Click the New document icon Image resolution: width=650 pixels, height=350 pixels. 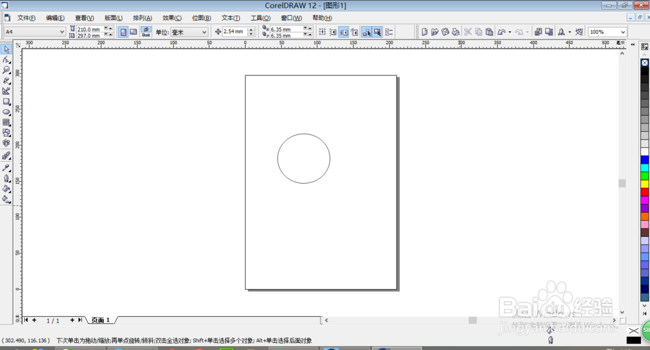[424, 32]
